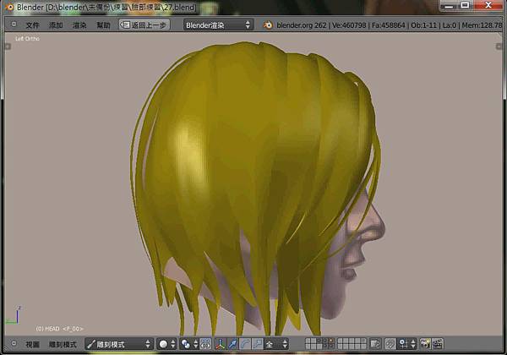Click the Blender title bar app icon
The width and height of the screenshot is (507, 355).
pyautogui.click(x=9, y=7)
